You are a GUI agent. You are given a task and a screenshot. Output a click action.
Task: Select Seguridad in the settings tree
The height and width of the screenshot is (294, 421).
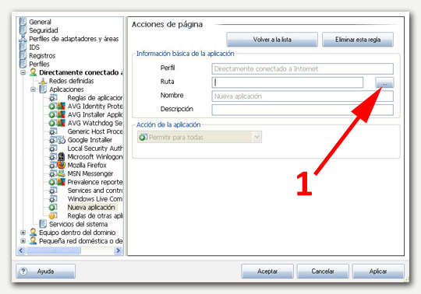pos(44,30)
